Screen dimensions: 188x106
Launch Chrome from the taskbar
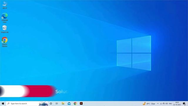(x=75, y=103)
